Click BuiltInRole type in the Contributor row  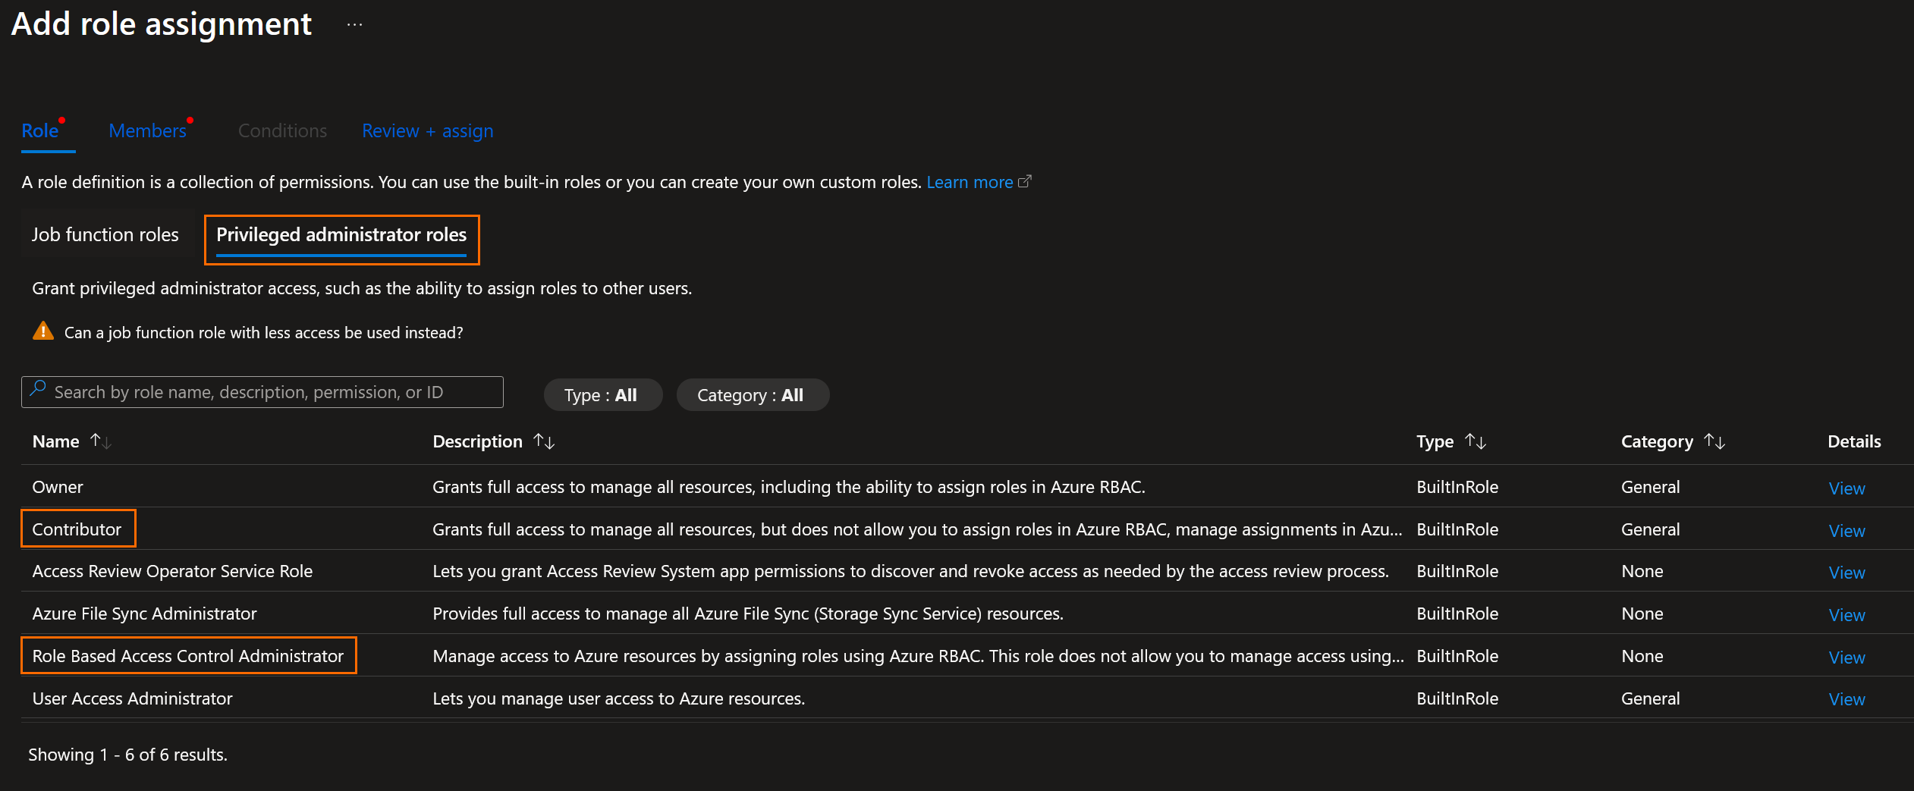[1457, 529]
